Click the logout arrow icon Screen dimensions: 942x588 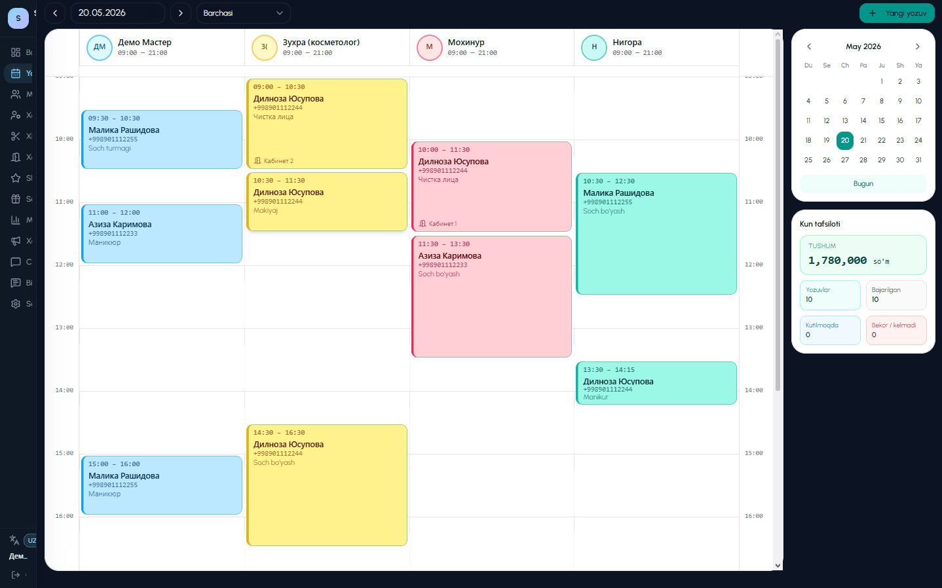coord(16,575)
